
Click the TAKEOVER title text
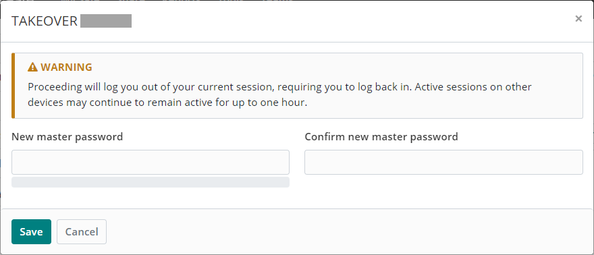click(45, 21)
